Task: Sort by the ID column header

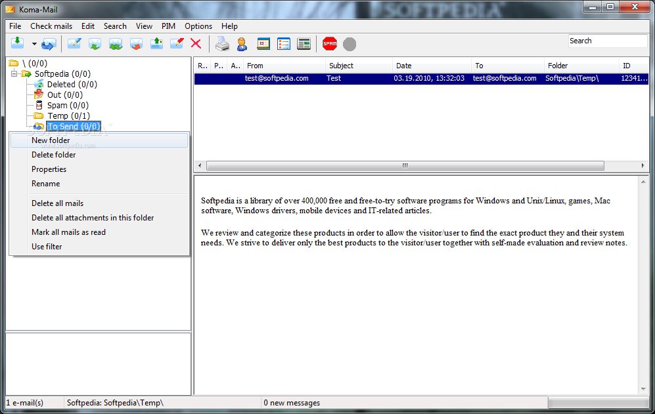Action: tap(634, 66)
